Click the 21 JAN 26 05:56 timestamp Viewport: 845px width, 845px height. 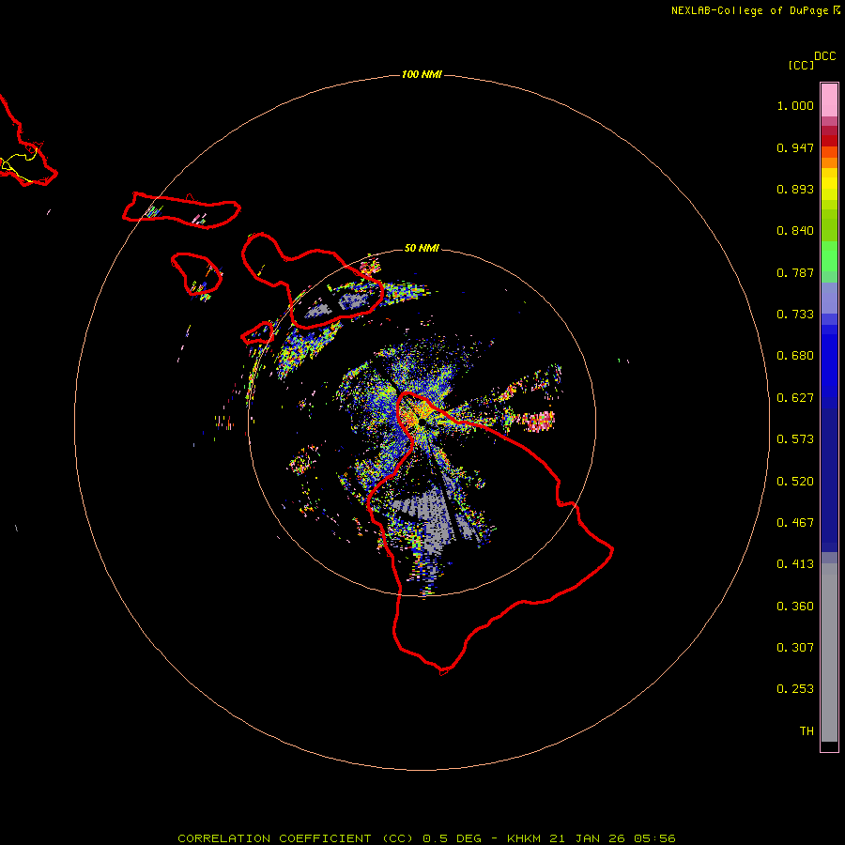(612, 838)
